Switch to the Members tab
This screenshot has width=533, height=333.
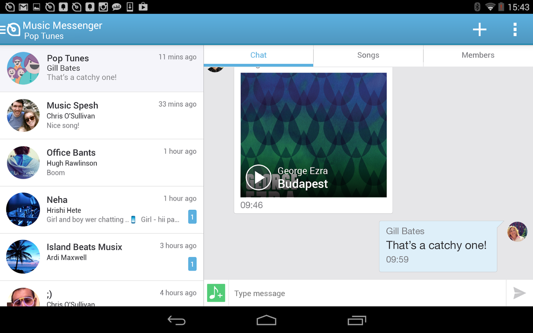[x=478, y=55]
